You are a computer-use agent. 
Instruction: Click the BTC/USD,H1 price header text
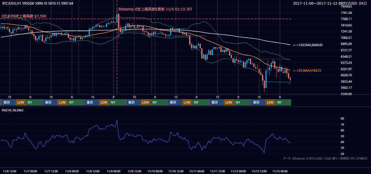click(x=38, y=3)
